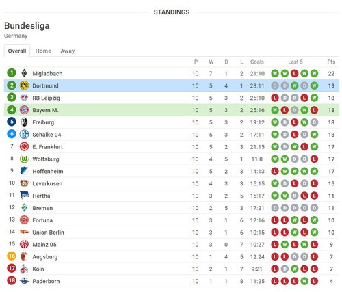Click the Bayern Munich club logo

[24, 110]
